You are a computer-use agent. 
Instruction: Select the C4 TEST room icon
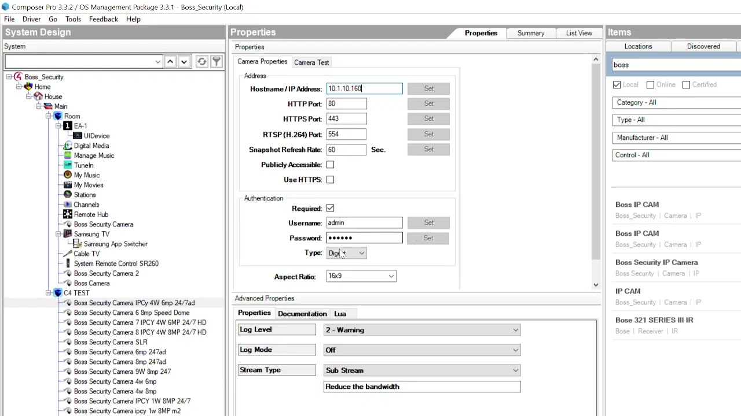point(57,293)
